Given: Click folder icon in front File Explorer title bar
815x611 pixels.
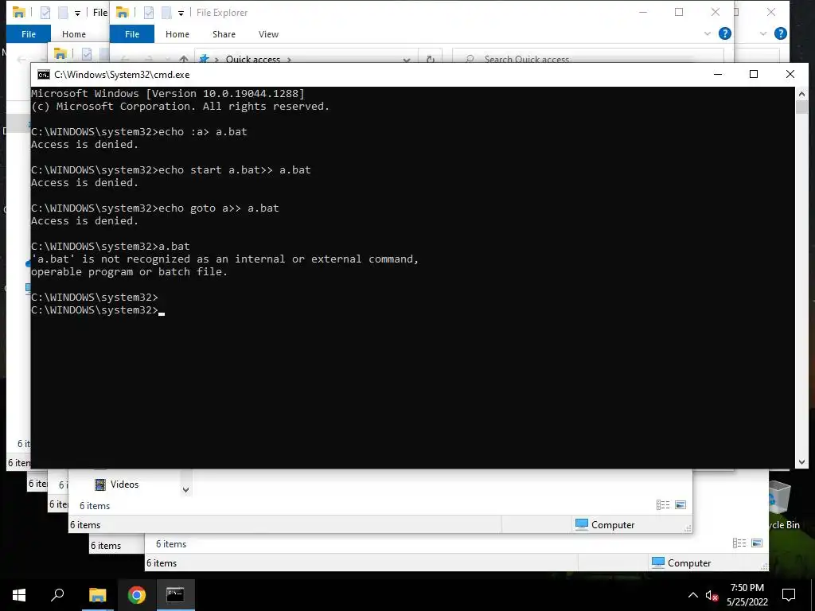Looking at the screenshot, I should click(x=123, y=12).
